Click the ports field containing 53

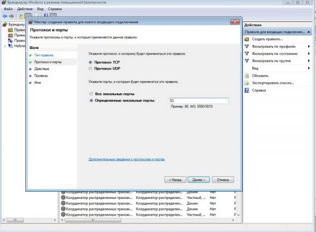point(199,100)
